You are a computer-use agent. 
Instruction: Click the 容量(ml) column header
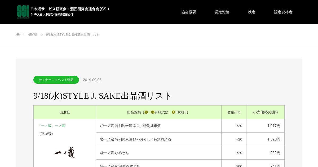tap(234, 112)
